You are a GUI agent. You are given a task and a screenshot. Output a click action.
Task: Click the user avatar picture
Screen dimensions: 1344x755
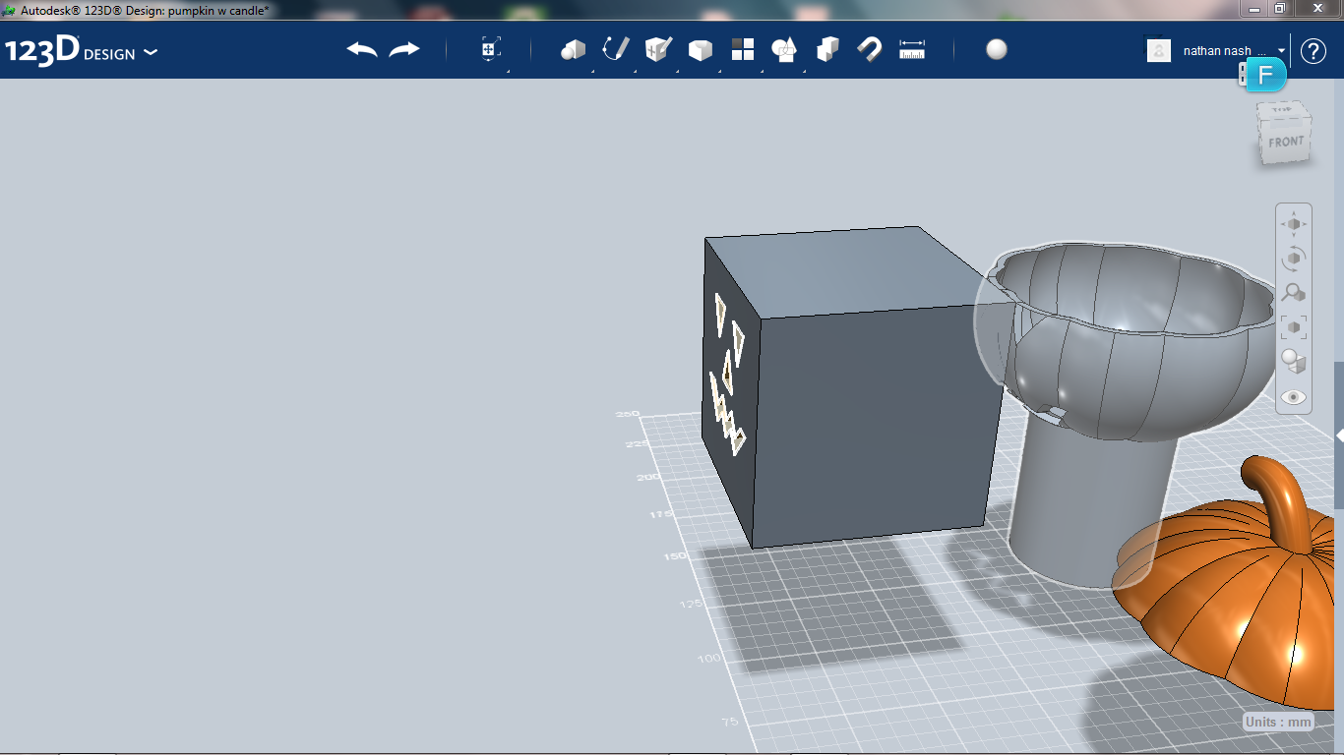[1159, 50]
